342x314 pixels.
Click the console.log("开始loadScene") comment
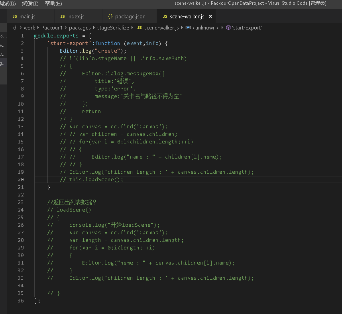coord(114,225)
